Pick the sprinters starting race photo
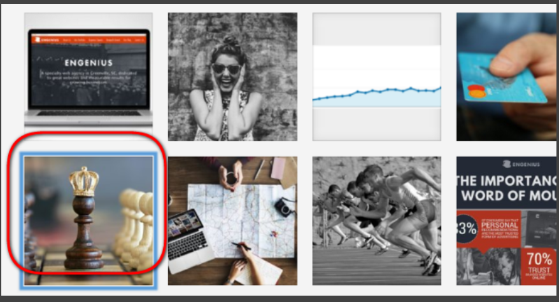The width and height of the screenshot is (559, 302). 377,221
